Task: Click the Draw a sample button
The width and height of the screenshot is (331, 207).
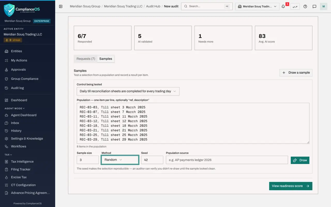Action: click(x=296, y=73)
